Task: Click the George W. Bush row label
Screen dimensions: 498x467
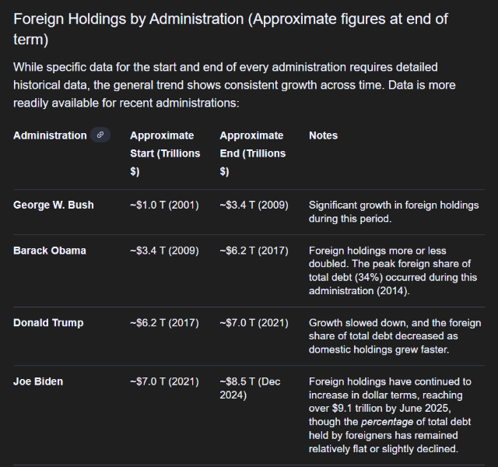Action: (x=53, y=205)
